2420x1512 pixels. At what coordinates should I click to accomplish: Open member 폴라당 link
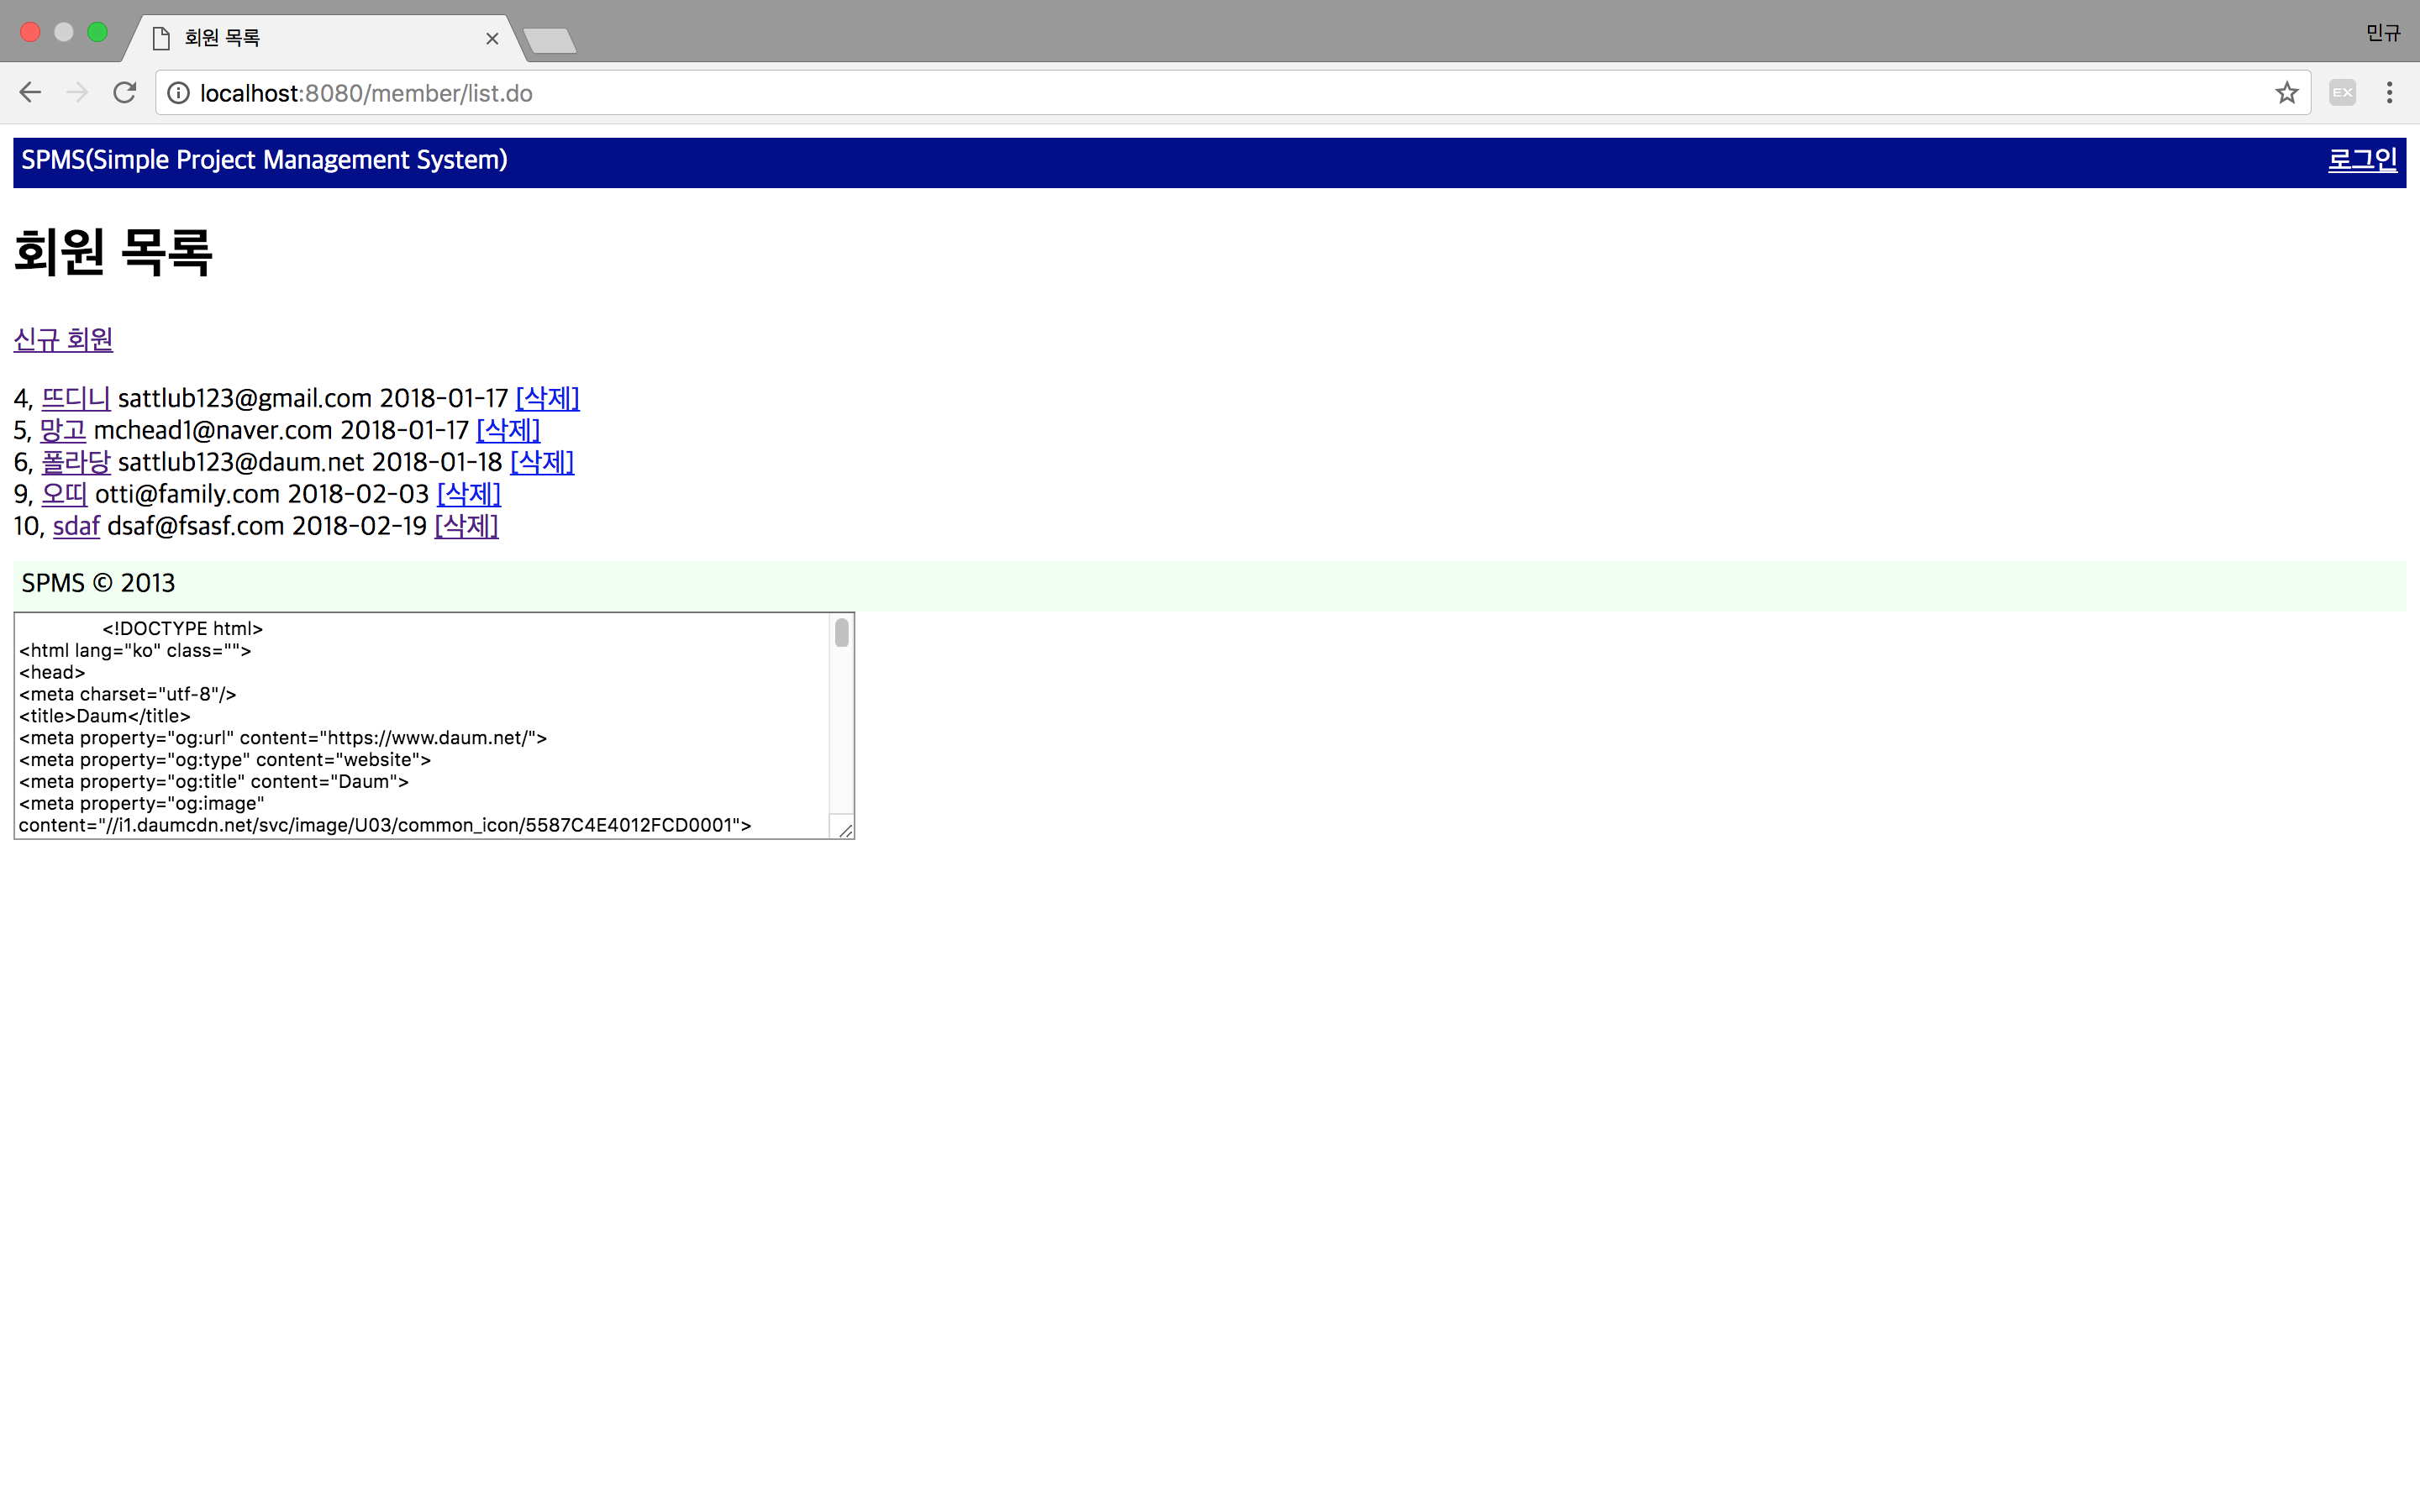(76, 463)
